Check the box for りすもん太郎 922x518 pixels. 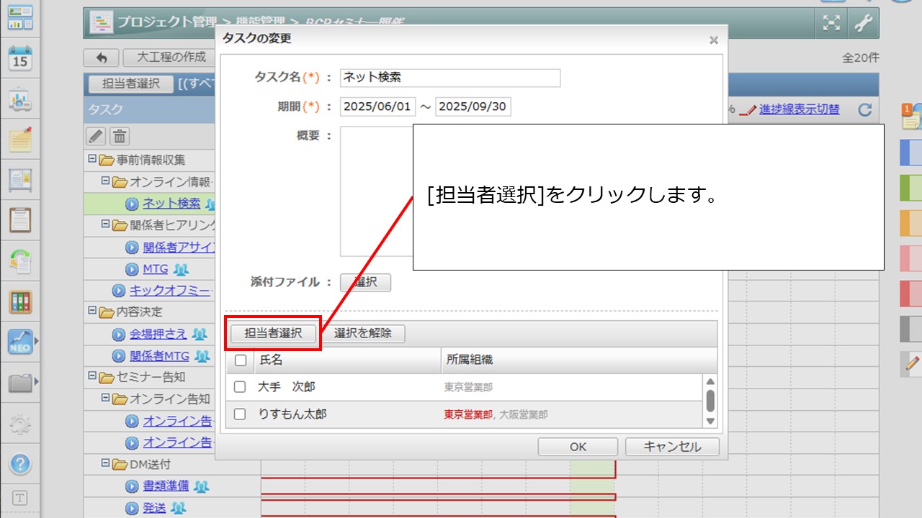click(x=240, y=414)
